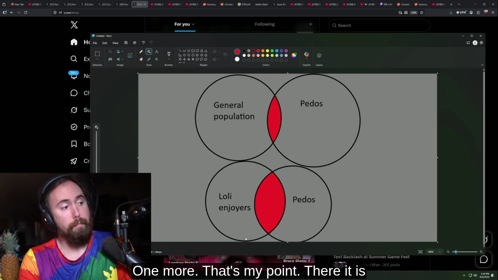Select the yellow color swatch
Image resolution: width=498 pixels, height=280 pixels.
coord(267,51)
